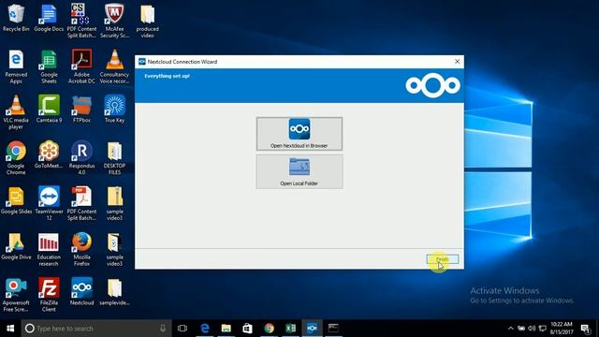This screenshot has width=599, height=337.
Task: Select the TeamViewer 12 desktop icon
Action: [x=49, y=204]
